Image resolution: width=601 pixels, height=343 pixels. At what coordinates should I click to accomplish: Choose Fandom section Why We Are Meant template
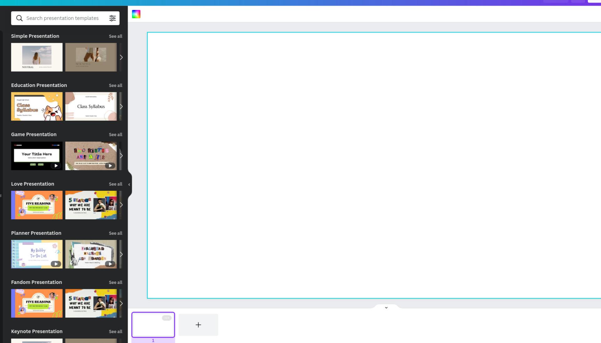91,303
